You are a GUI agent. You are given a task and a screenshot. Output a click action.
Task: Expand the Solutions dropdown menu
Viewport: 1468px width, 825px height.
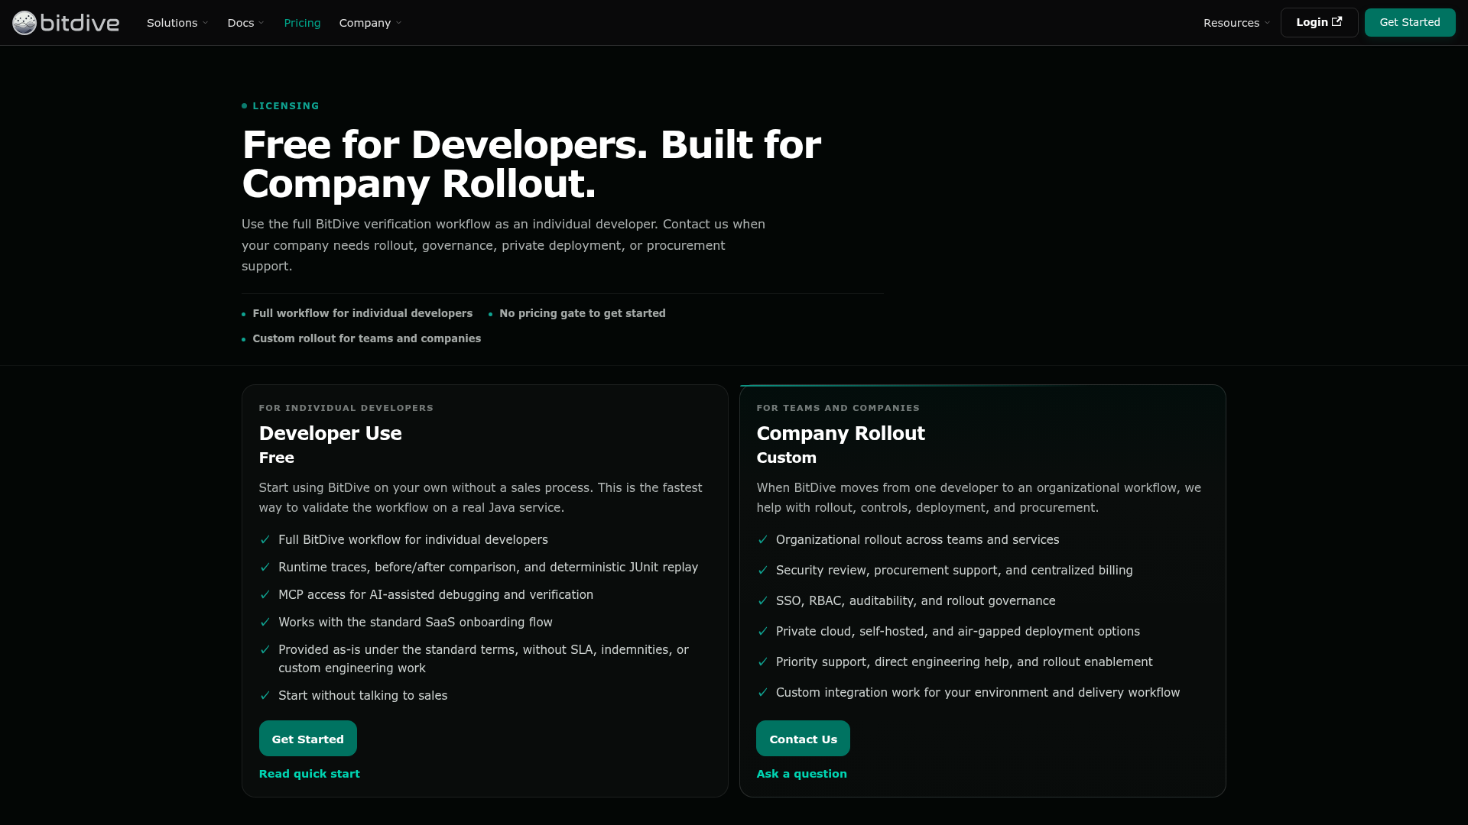point(177,23)
